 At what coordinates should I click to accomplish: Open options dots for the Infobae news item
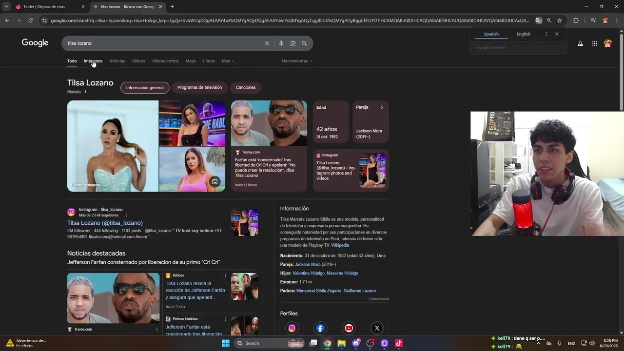[225, 275]
